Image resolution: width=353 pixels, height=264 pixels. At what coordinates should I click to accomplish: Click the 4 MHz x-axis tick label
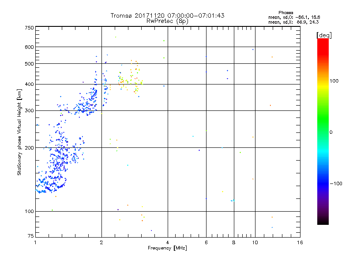168,243
